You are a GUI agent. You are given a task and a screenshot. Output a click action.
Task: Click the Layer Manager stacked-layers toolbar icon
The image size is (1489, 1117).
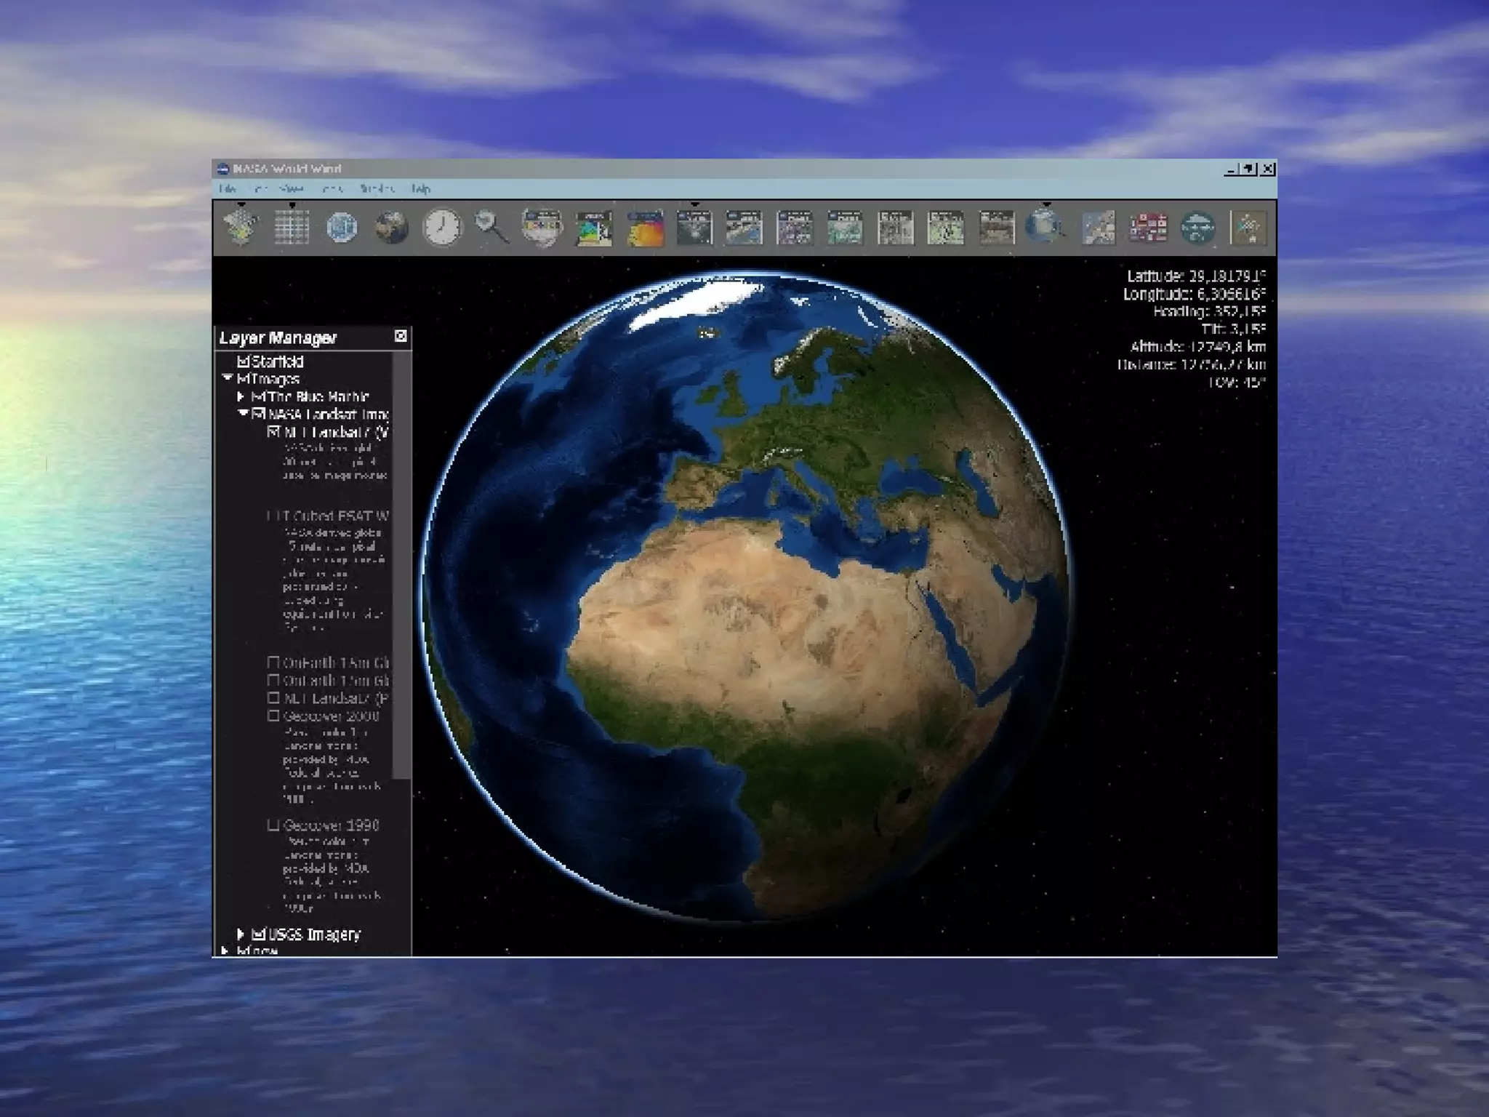[241, 228]
